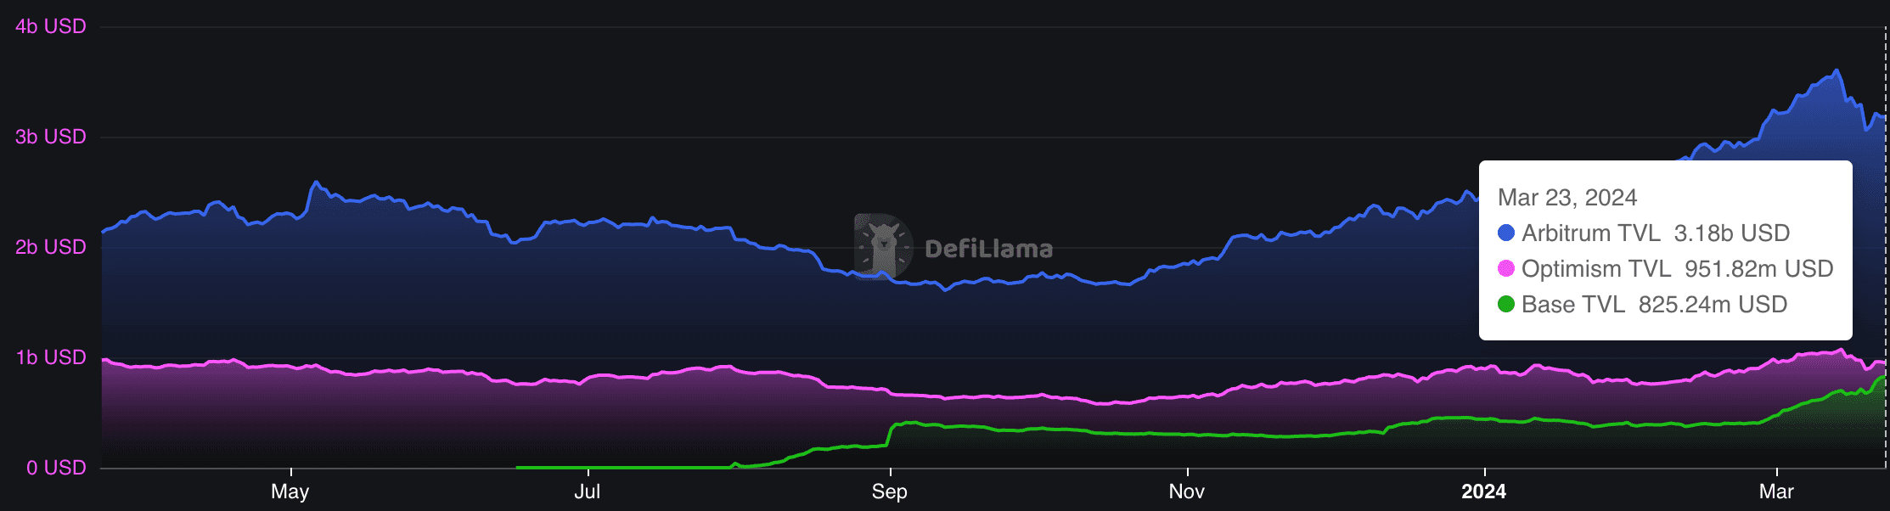This screenshot has width=1890, height=511.
Task: Click the 4b USD y-axis label
Action: (x=51, y=26)
